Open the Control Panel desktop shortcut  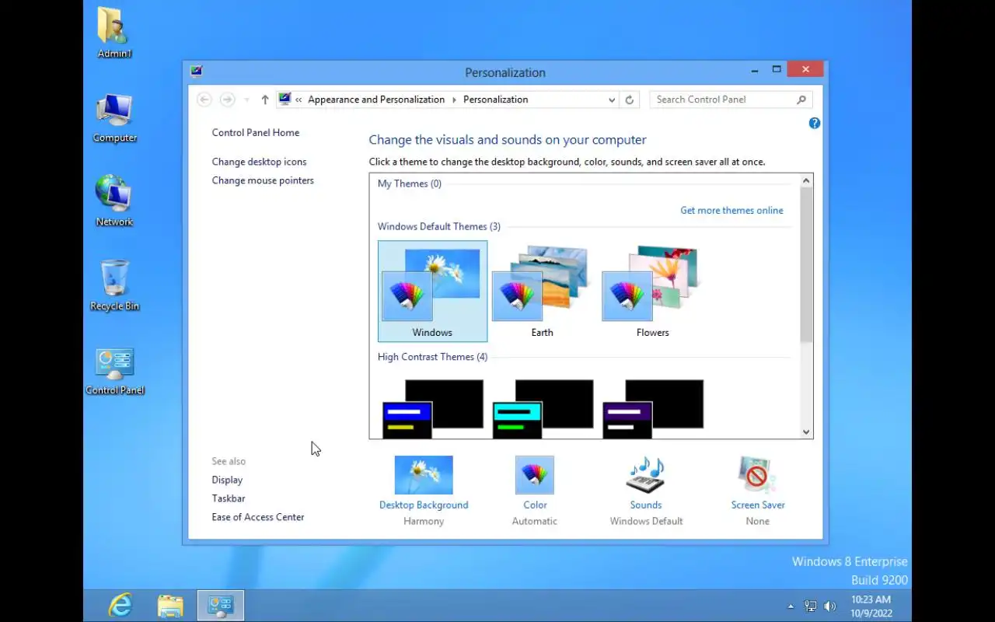pos(114,371)
